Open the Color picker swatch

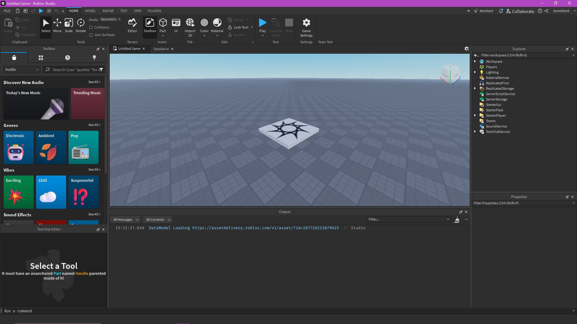click(204, 23)
